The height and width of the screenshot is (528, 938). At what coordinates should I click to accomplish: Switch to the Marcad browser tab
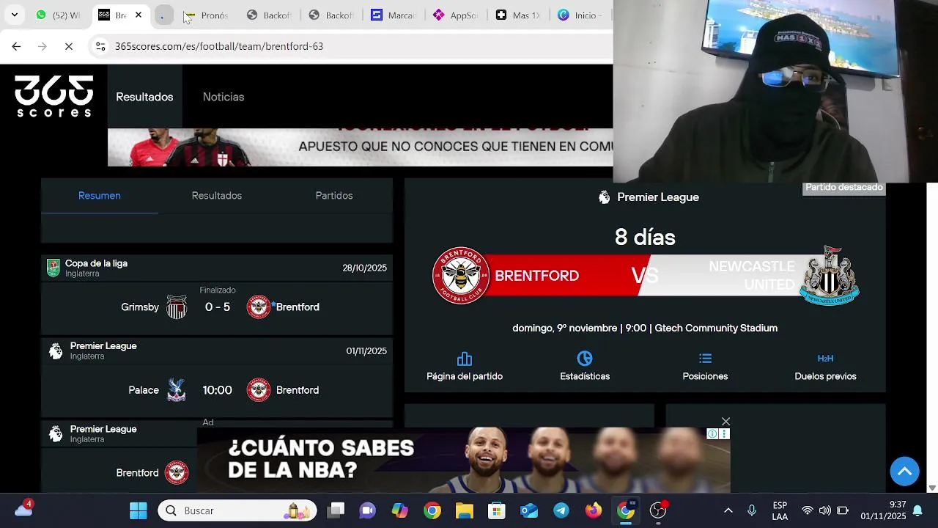point(393,15)
